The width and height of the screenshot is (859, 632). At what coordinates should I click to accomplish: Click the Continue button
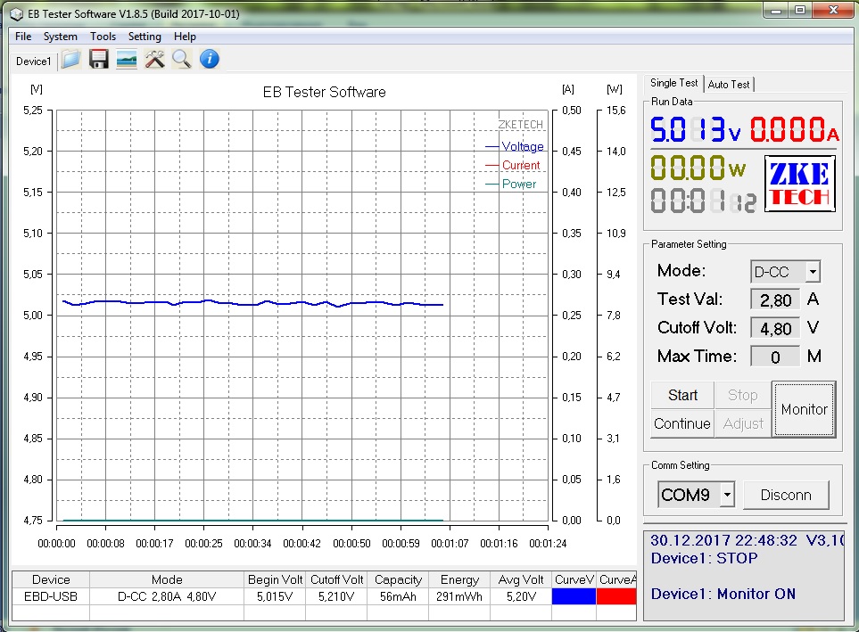tap(682, 423)
